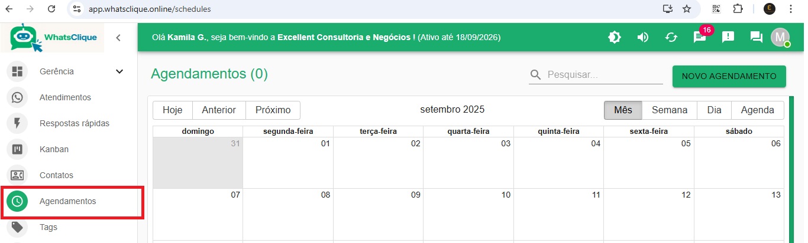Toggle the dark mode brightness icon
The height and width of the screenshot is (243, 808).
[x=615, y=37]
